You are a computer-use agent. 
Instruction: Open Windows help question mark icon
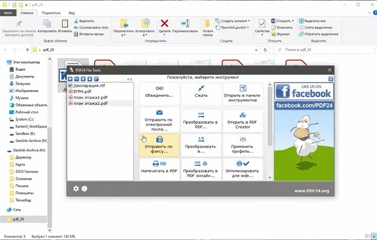point(375,12)
